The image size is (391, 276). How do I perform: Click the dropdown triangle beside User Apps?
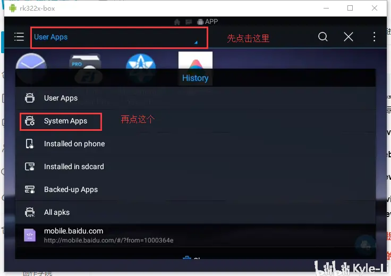click(x=195, y=43)
